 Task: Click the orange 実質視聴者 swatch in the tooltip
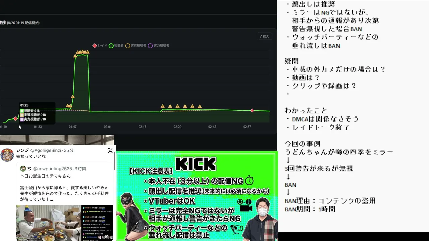pyautogui.click(x=22, y=115)
